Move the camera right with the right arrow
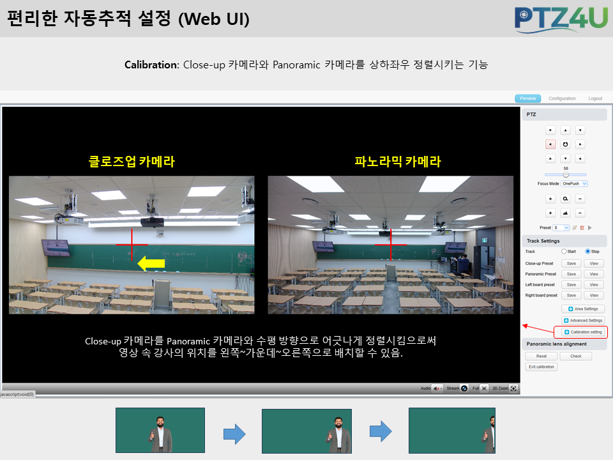 click(580, 144)
